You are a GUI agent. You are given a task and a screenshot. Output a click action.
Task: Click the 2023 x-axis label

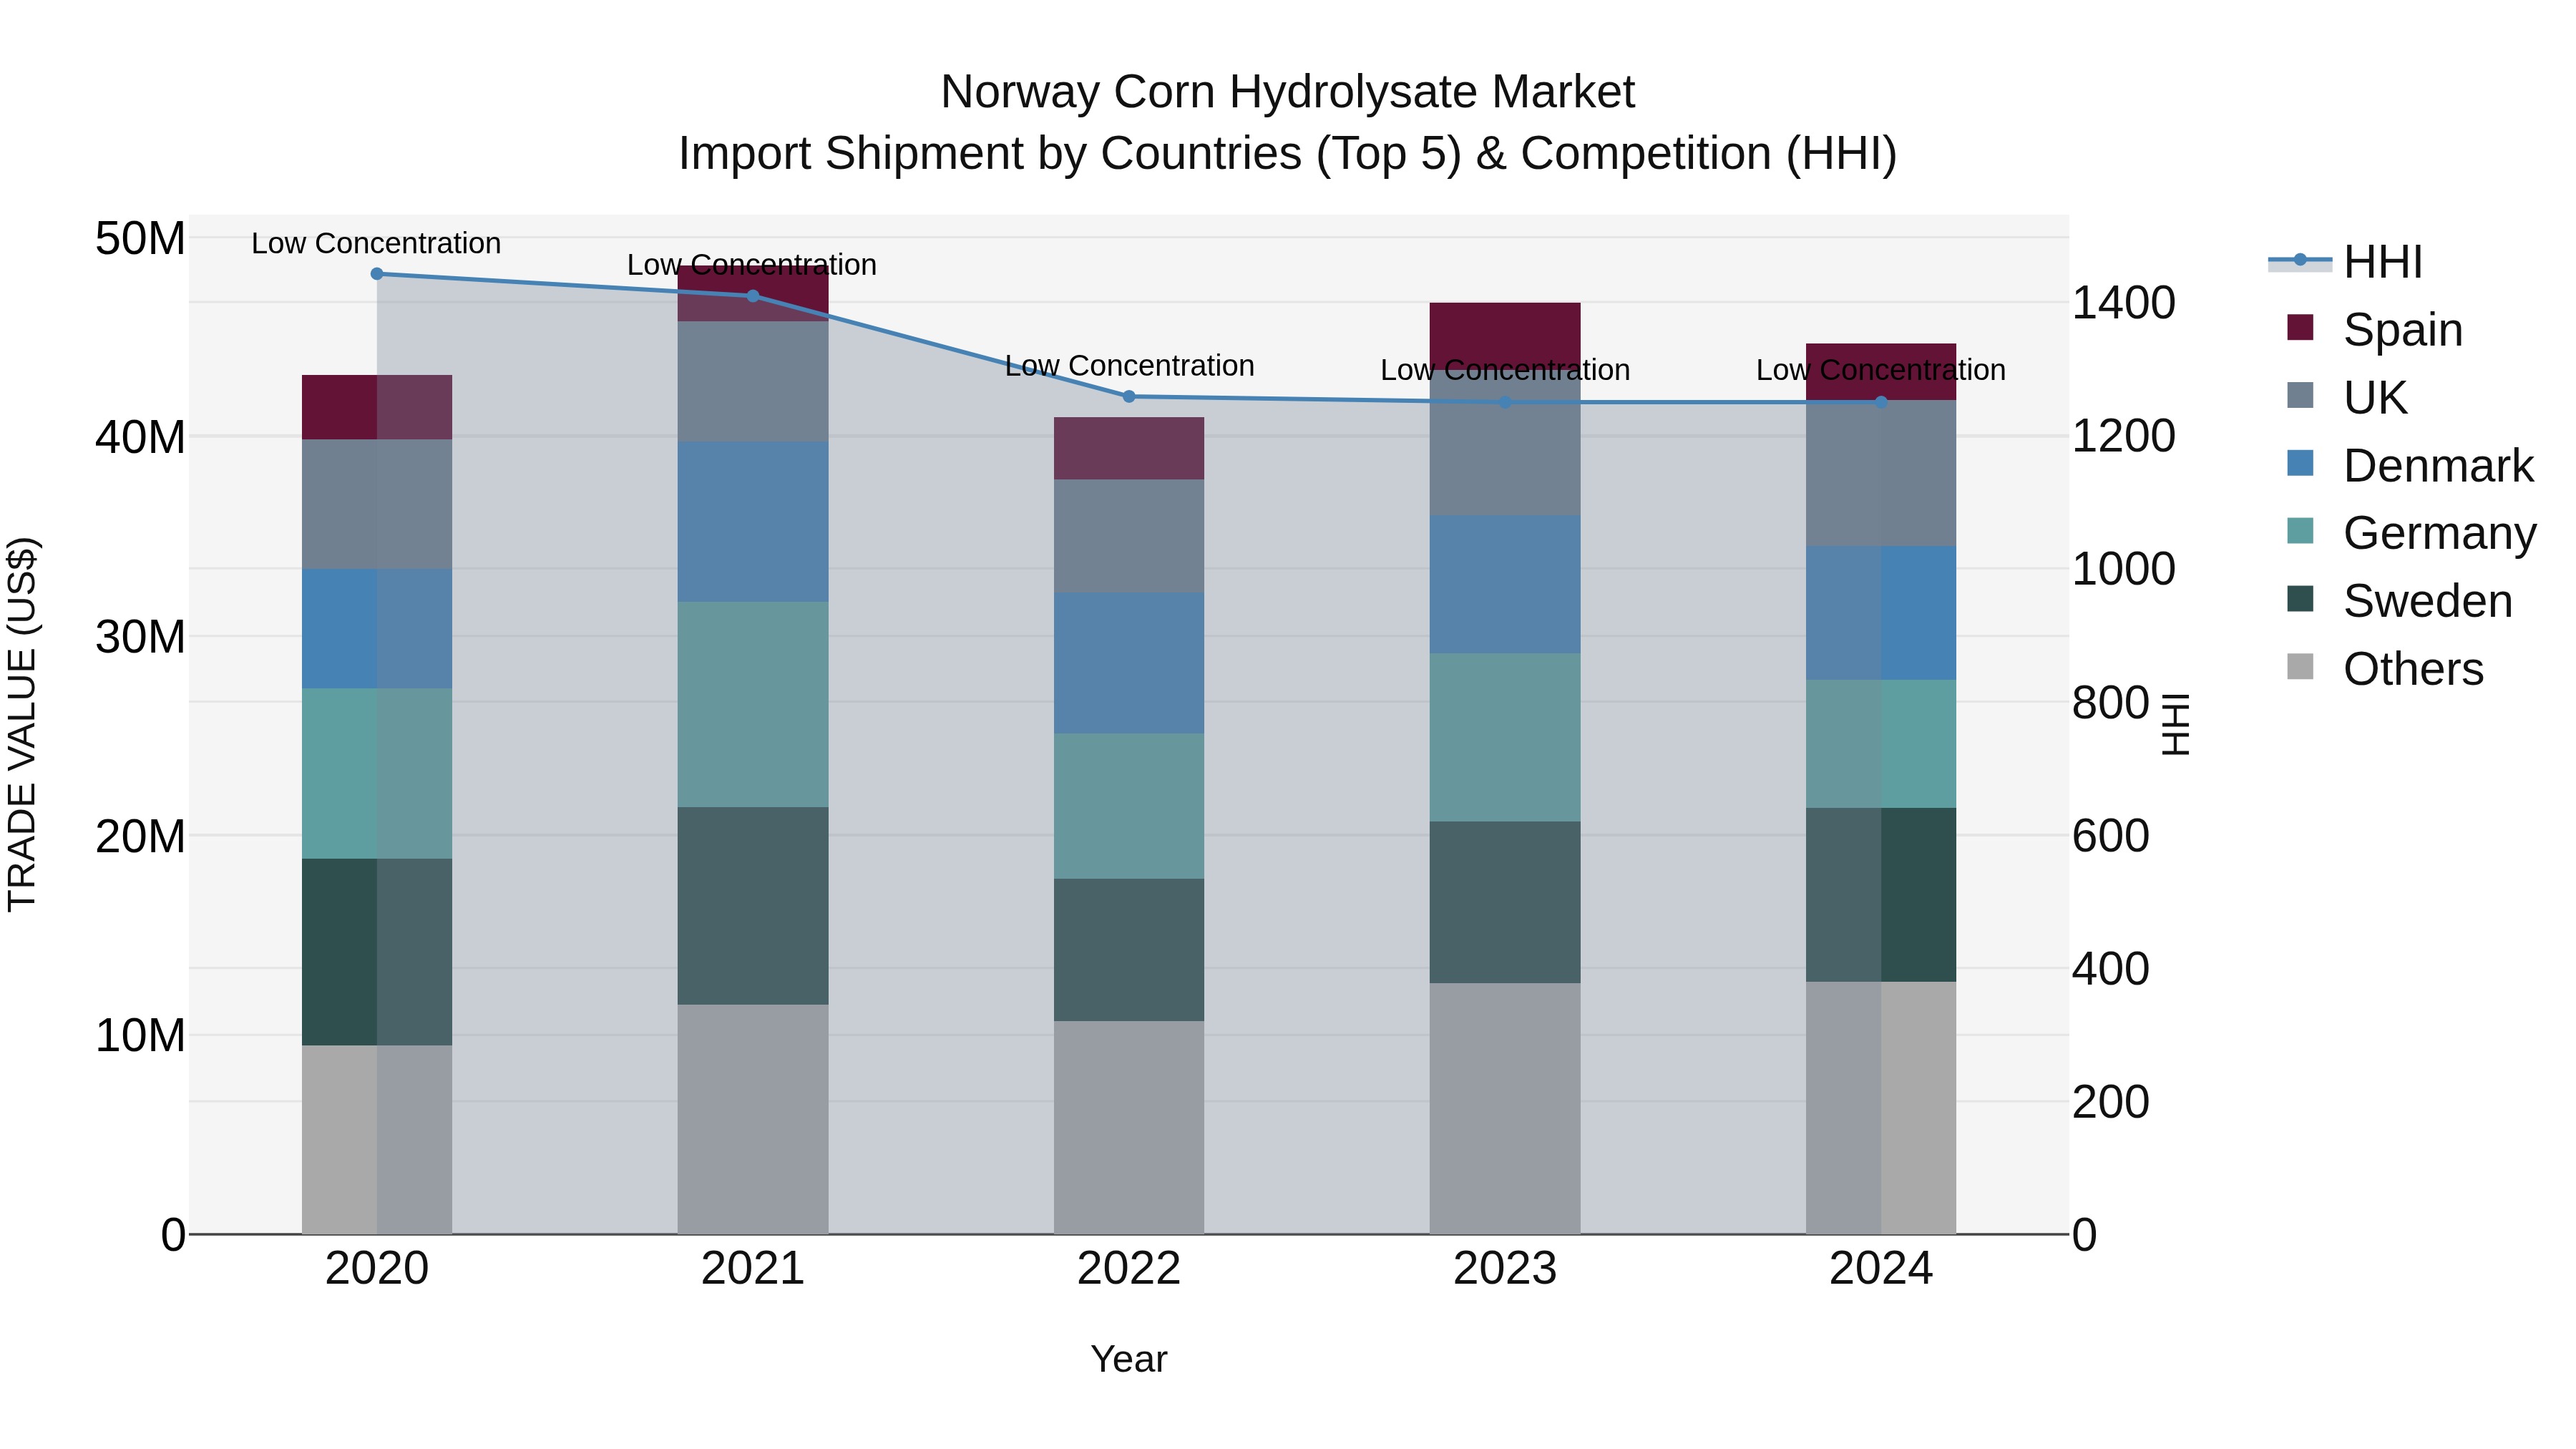pyautogui.click(x=1505, y=1269)
